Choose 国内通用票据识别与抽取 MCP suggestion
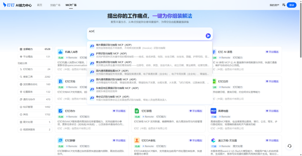The width and height of the screenshot is (302, 156). point(150,81)
